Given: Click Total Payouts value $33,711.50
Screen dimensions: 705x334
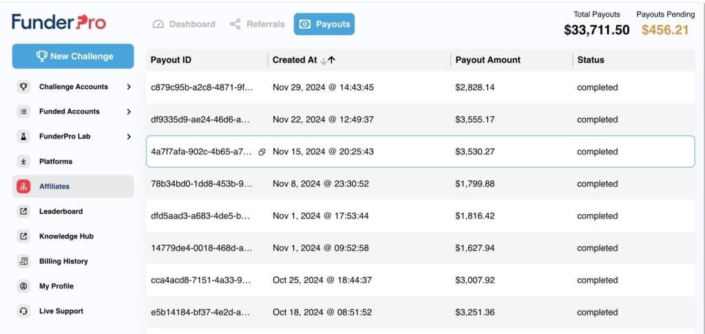Looking at the screenshot, I should [x=597, y=30].
